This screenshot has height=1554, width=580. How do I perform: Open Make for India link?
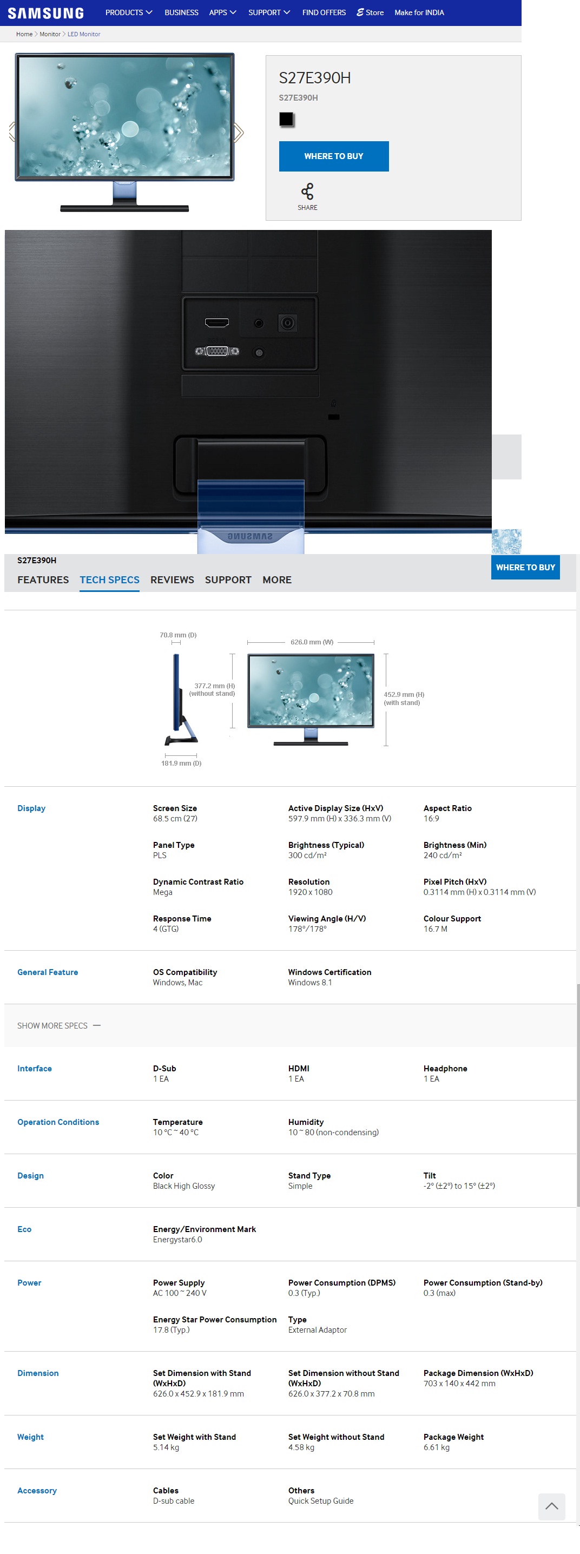coord(419,12)
